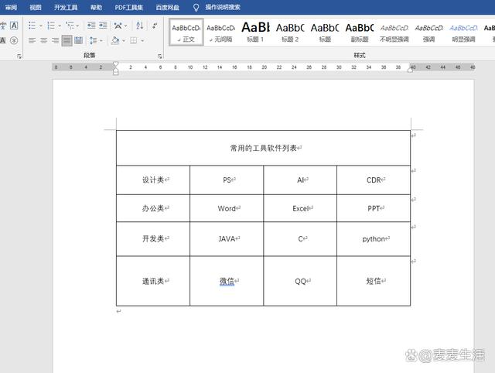Align paragraph text left

tap(32, 40)
